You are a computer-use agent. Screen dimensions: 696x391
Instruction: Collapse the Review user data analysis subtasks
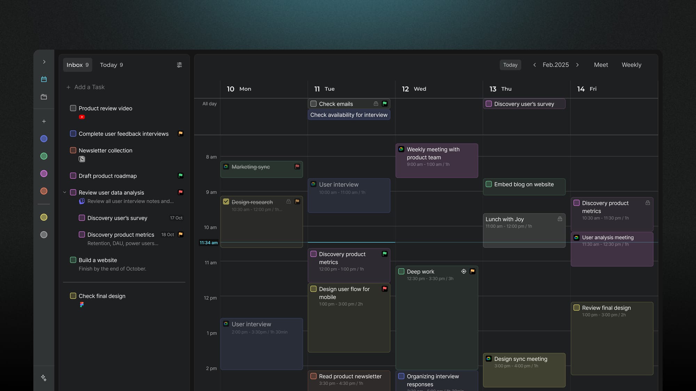pos(65,192)
